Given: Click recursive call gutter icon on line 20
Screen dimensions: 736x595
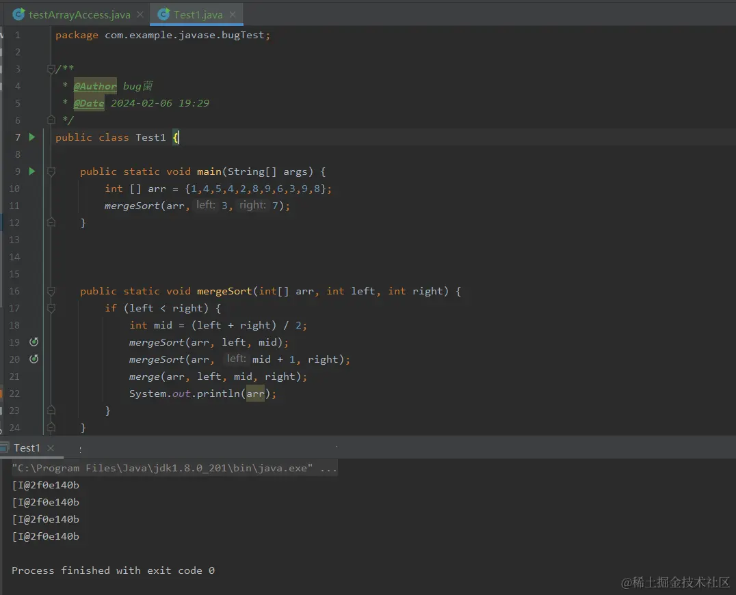Looking at the screenshot, I should pos(34,359).
